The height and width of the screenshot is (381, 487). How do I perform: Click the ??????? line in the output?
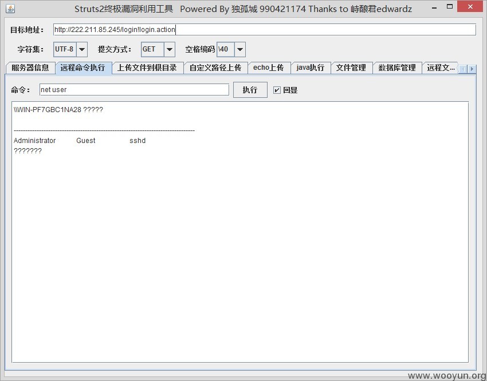click(28, 151)
